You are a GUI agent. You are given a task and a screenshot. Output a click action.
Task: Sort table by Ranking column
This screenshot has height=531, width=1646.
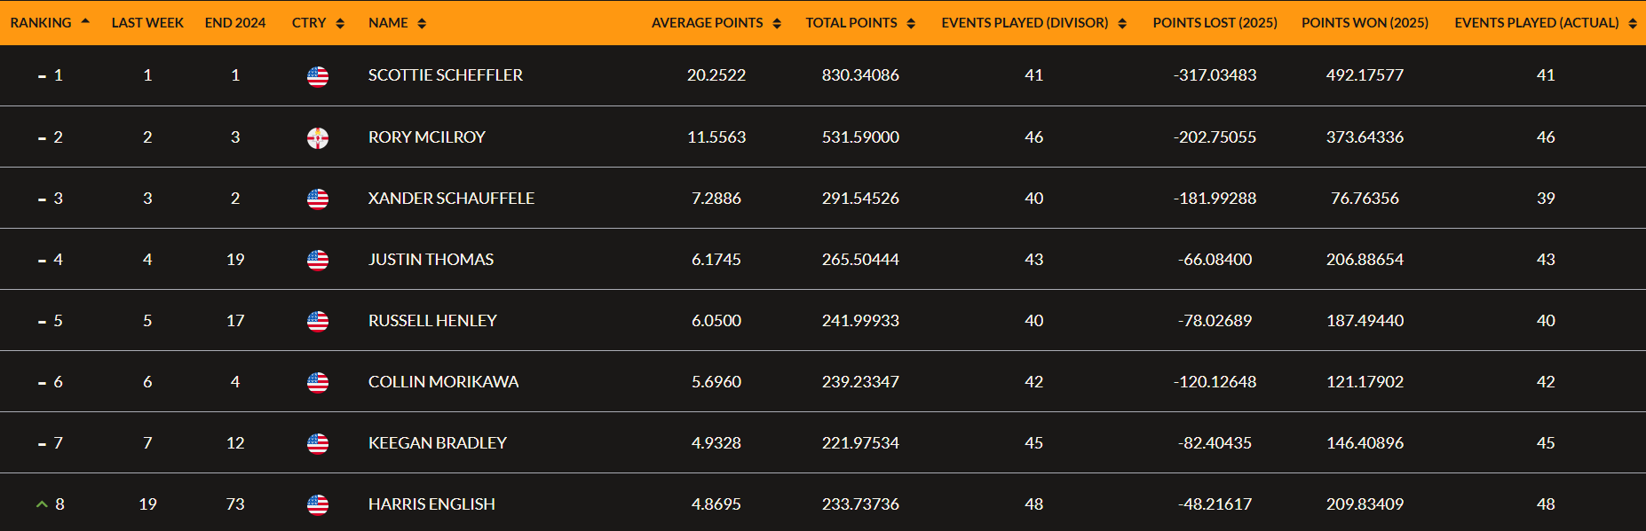pyautogui.click(x=50, y=23)
